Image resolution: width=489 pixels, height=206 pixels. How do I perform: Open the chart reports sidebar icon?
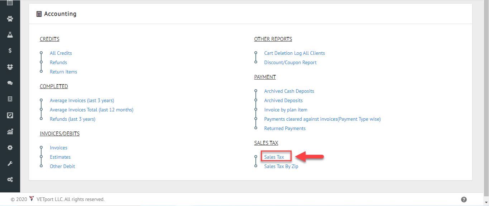click(10, 131)
